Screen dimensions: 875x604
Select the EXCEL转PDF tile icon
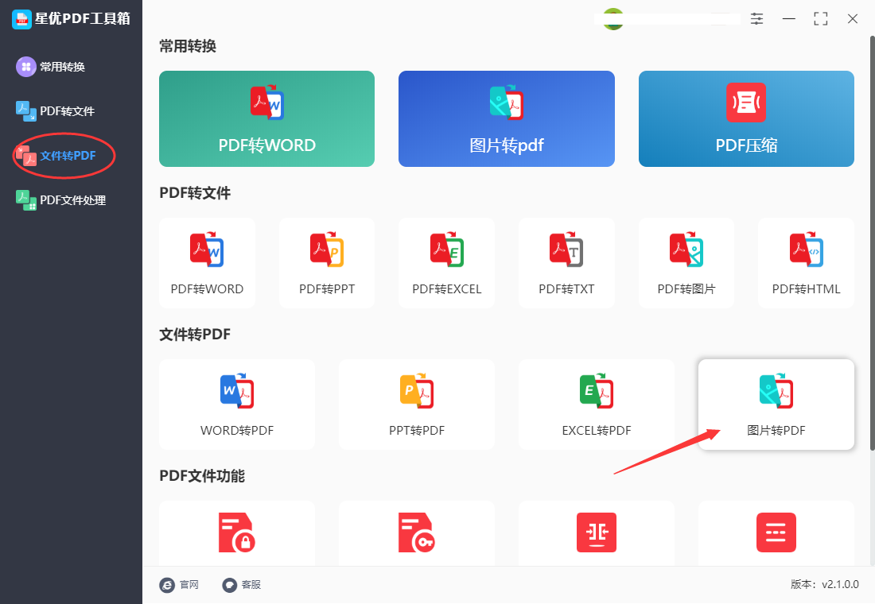pyautogui.click(x=597, y=391)
